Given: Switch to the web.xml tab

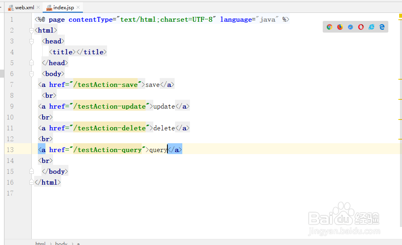Looking at the screenshot, I should [25, 7].
